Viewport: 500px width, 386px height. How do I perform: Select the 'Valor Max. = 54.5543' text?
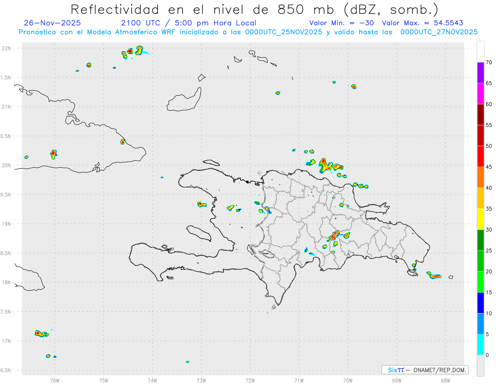click(x=422, y=23)
